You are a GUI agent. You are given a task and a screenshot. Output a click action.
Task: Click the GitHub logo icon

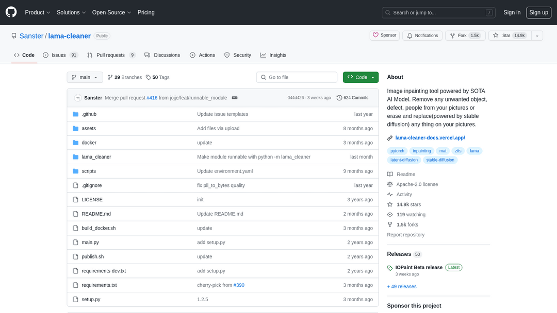(11, 12)
